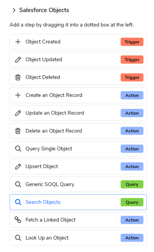Image resolution: width=154 pixels, height=252 pixels.
Task: Click the link icon beside Fetch a Linked Object
Action: coord(18,220)
